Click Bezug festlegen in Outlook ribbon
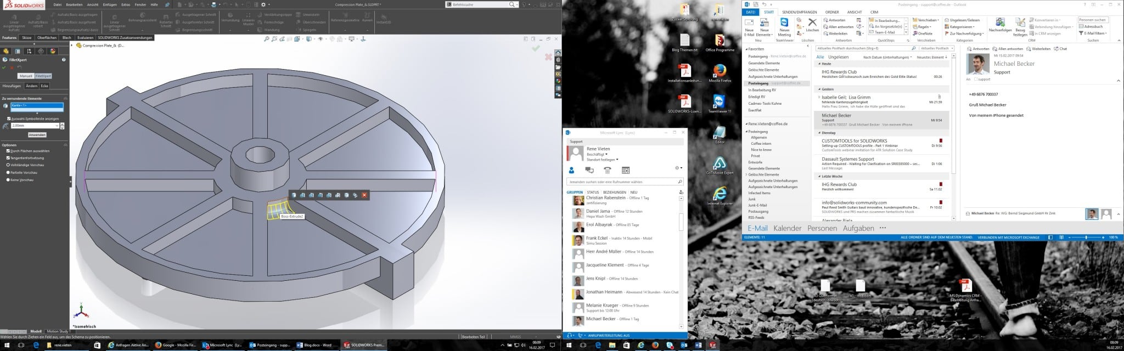Image resolution: width=1124 pixels, height=351 pixels. click(1020, 26)
